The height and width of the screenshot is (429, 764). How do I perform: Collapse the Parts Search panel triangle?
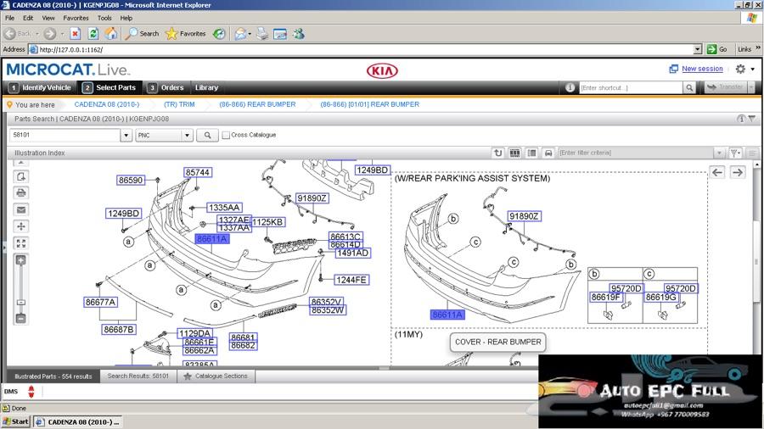point(752,118)
